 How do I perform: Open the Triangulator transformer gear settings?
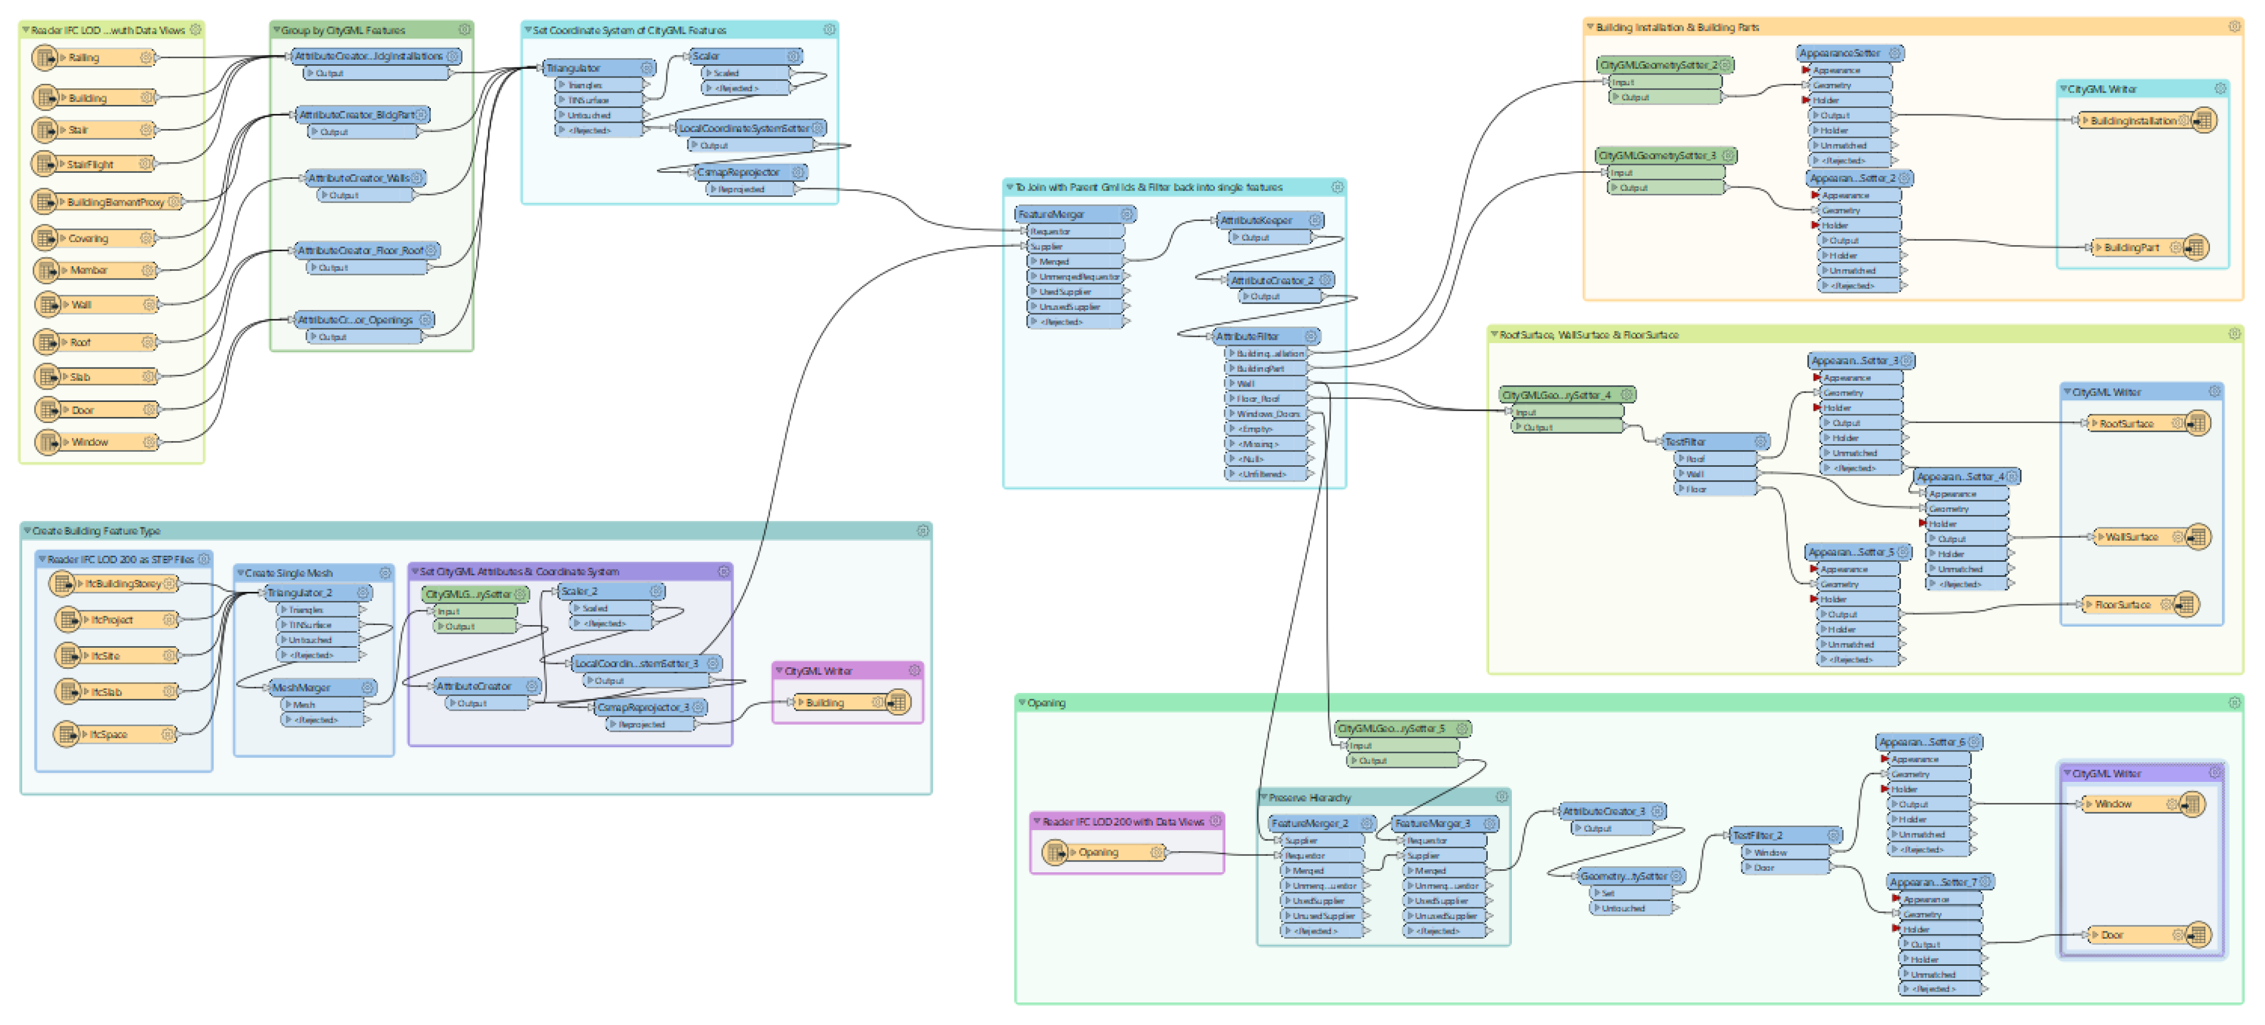click(647, 68)
